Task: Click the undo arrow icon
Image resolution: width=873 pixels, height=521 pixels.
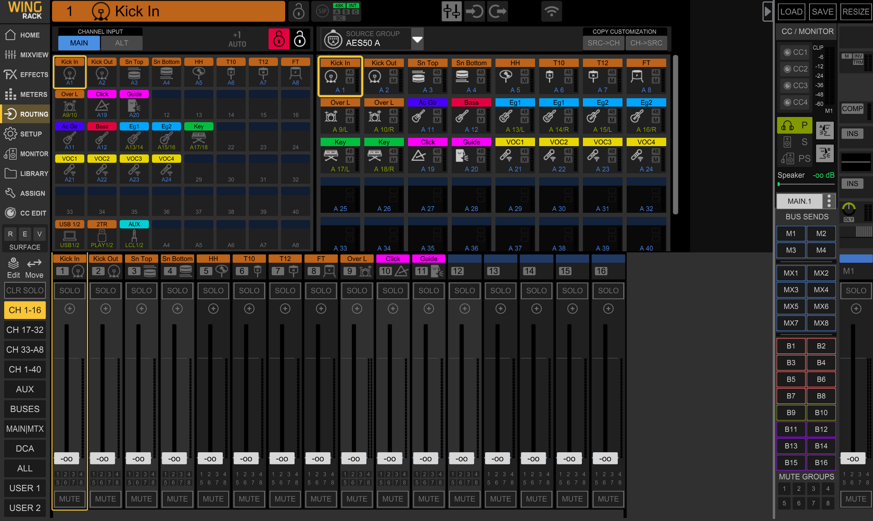Action: pyautogui.click(x=474, y=12)
